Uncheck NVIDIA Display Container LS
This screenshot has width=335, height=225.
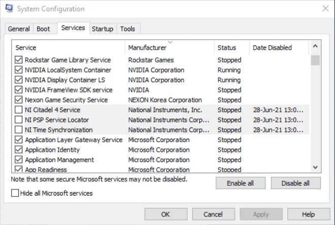pos(19,80)
